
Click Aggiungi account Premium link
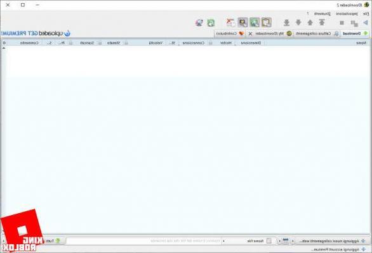339,249
